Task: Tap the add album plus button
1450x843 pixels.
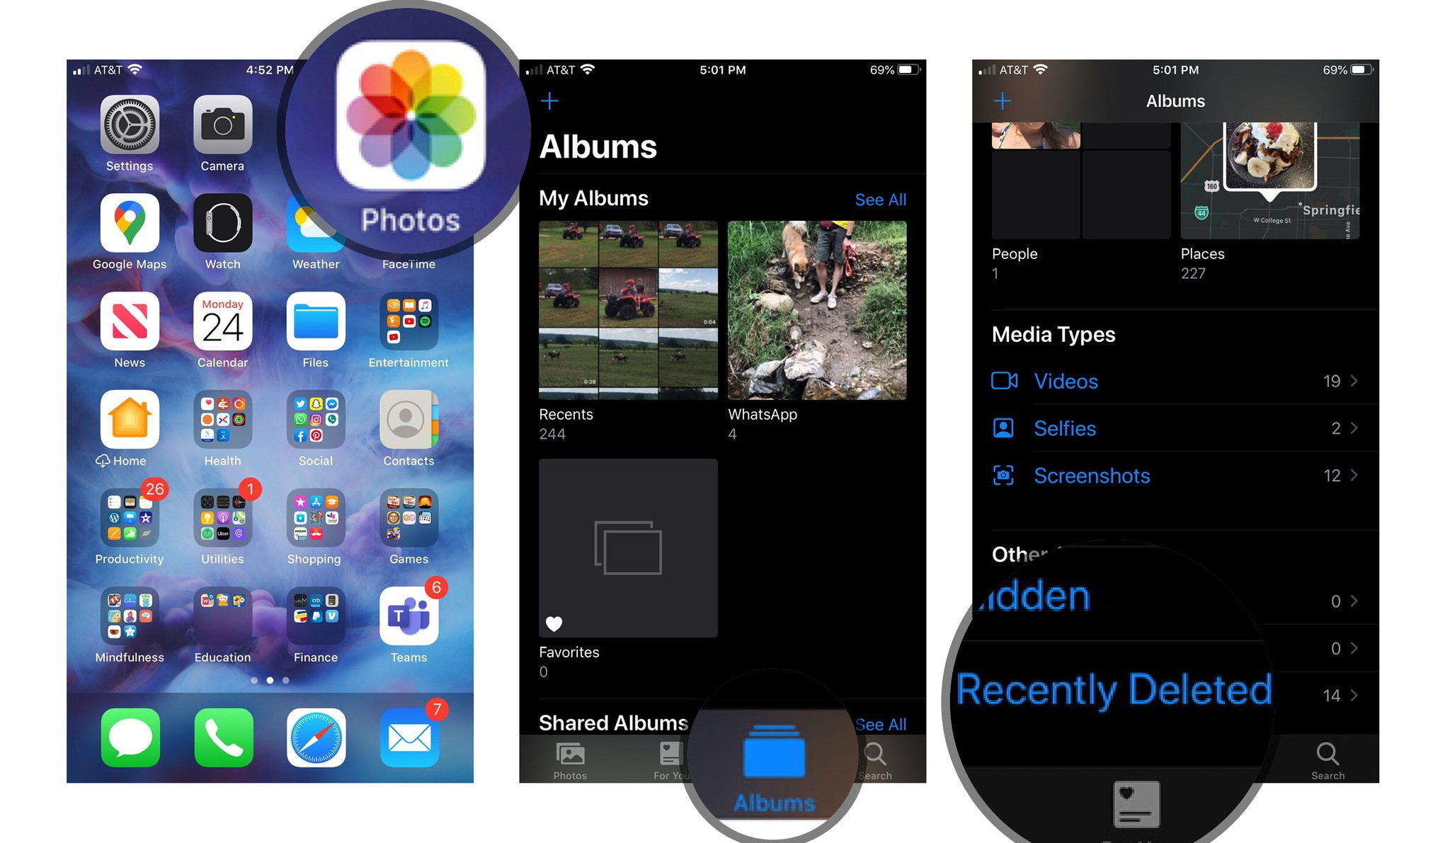Action: (x=551, y=99)
